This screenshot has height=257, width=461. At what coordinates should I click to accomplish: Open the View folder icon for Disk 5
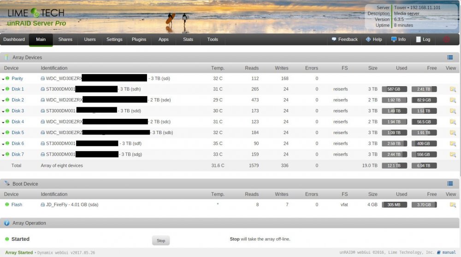tap(453, 133)
